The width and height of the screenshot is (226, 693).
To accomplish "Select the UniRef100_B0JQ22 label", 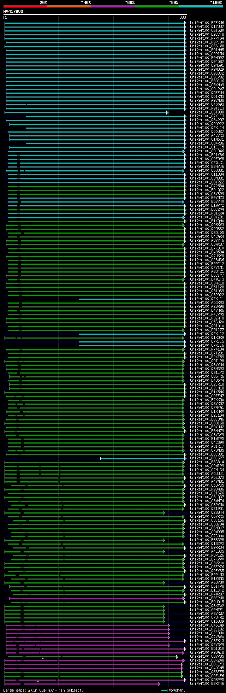I will pos(207,190).
